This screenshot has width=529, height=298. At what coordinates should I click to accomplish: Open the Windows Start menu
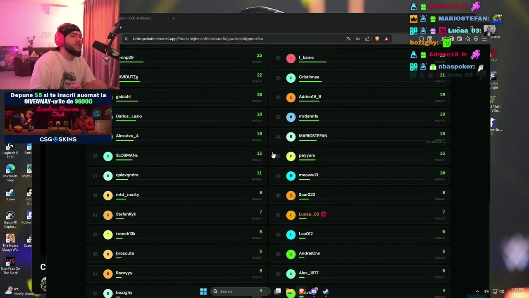click(203, 291)
